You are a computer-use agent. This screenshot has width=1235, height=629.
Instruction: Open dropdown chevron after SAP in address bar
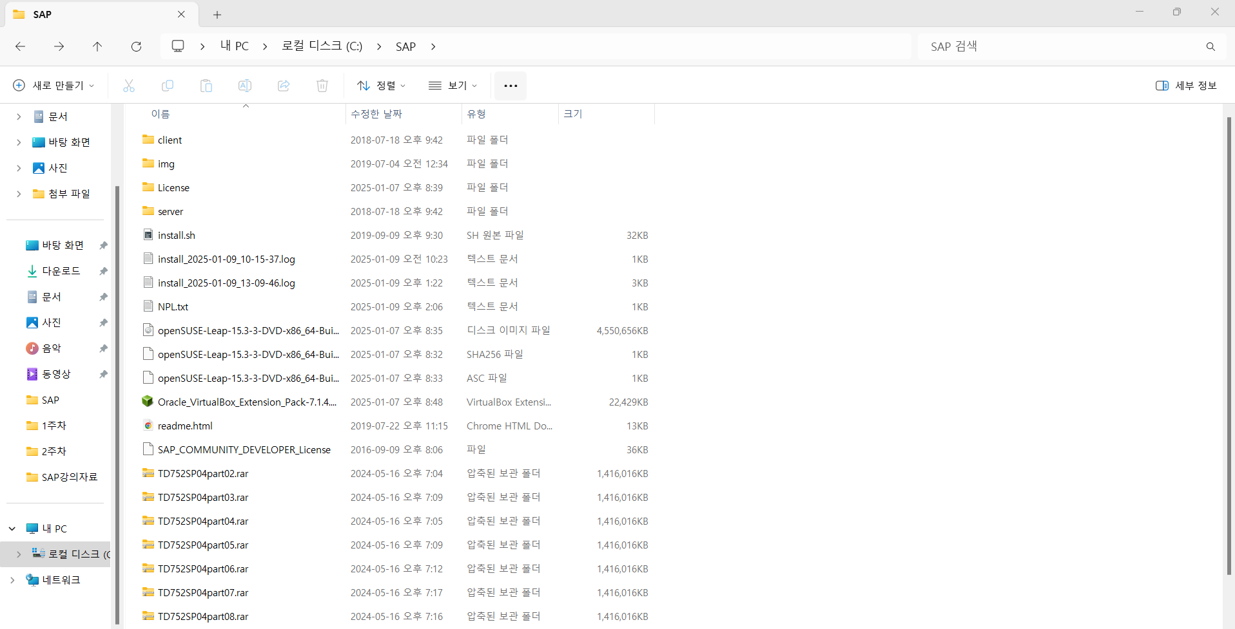point(433,46)
